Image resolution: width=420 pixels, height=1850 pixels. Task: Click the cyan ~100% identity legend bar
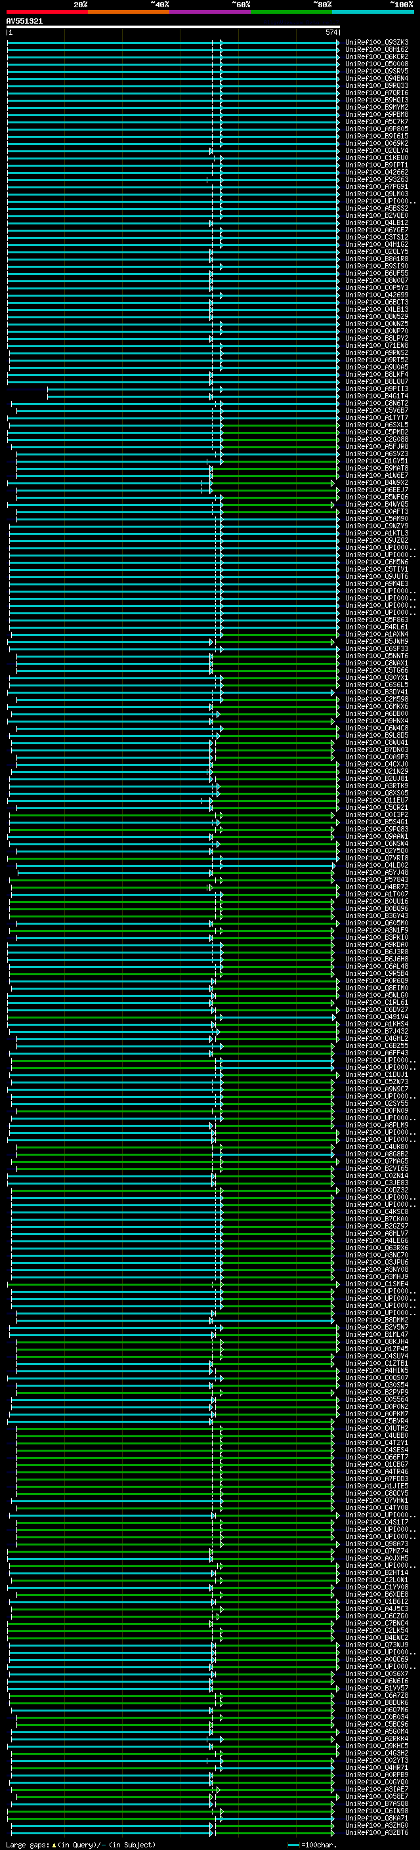coord(373,12)
